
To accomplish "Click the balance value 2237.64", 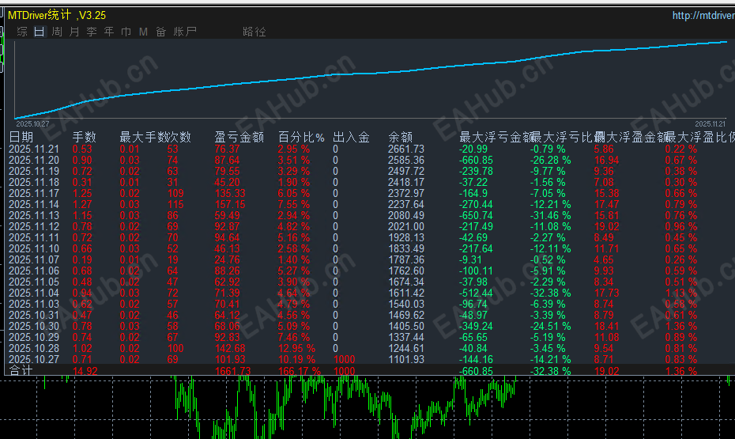I will (406, 205).
